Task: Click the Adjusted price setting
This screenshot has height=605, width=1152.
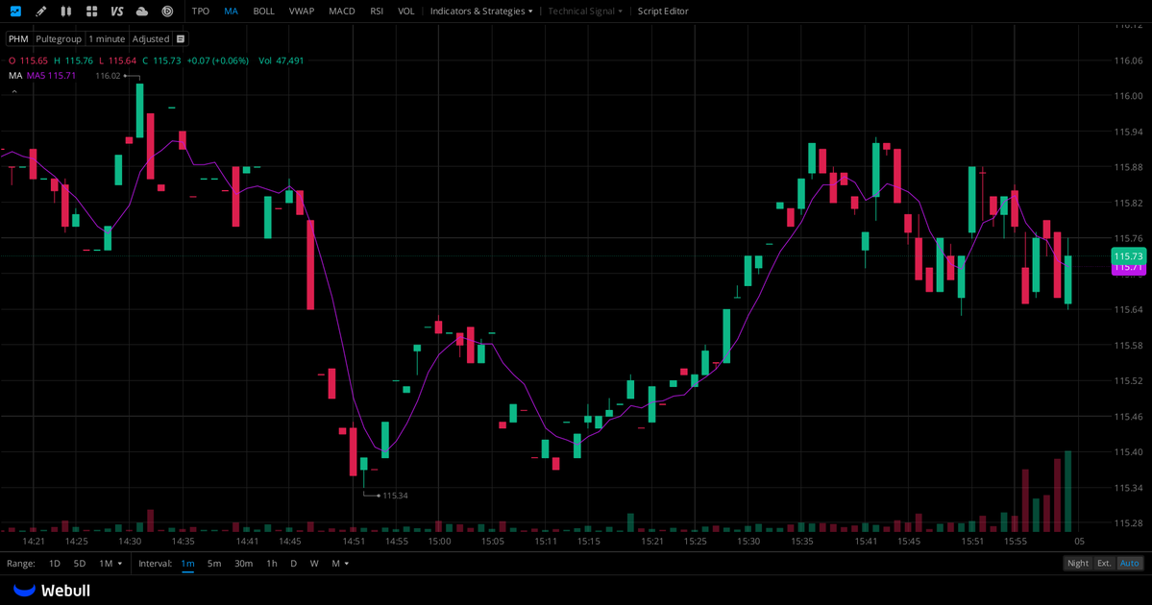Action: [151, 39]
